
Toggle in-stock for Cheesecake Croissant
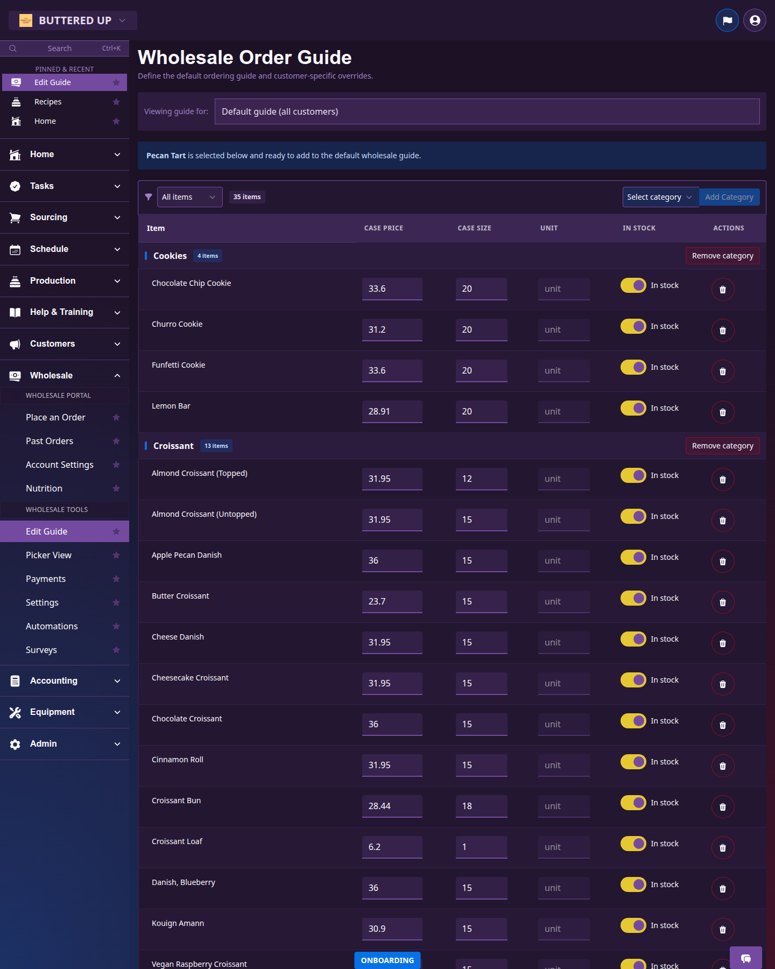click(x=633, y=680)
